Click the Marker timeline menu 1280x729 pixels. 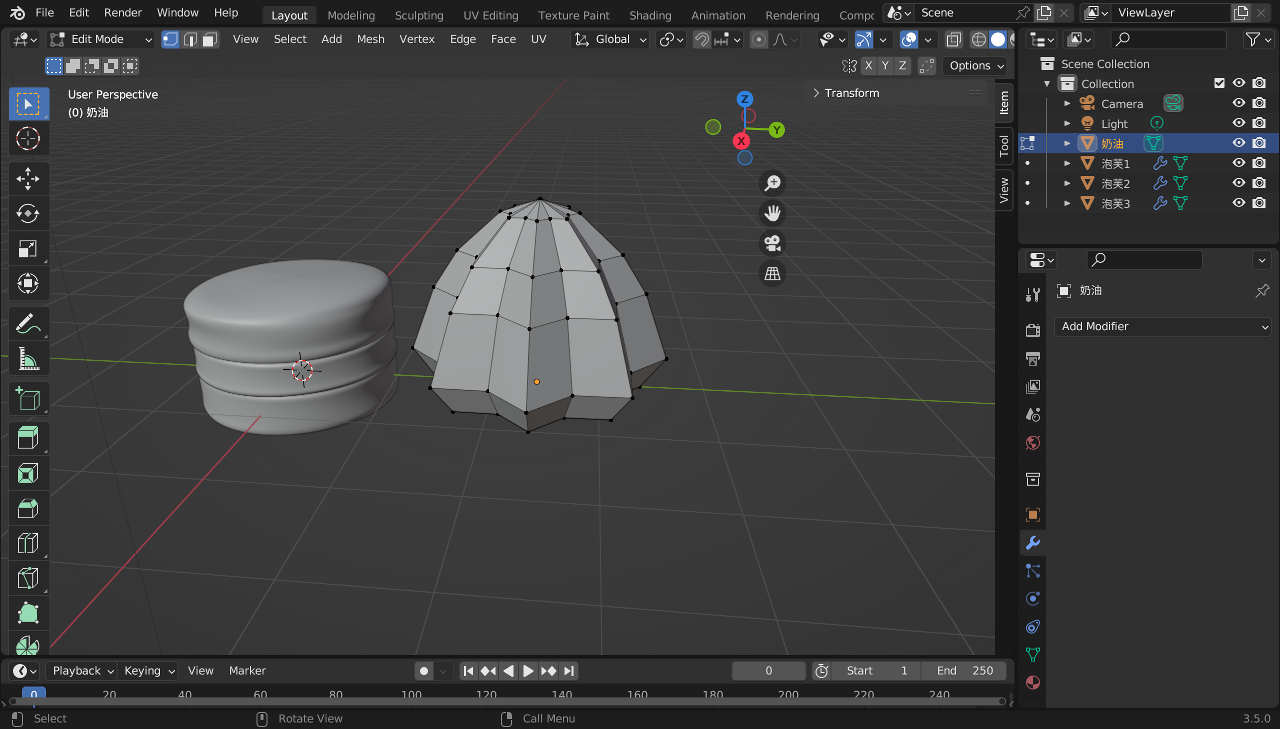[247, 671]
